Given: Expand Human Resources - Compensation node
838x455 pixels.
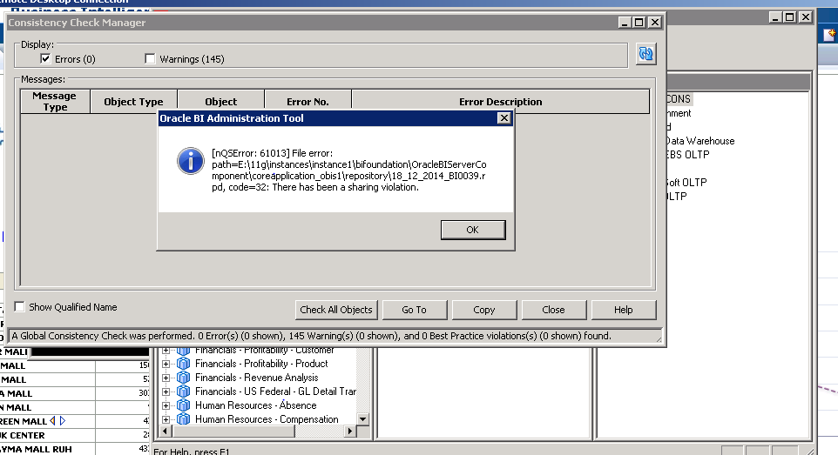Looking at the screenshot, I should pyautogui.click(x=166, y=419).
